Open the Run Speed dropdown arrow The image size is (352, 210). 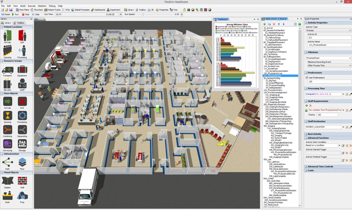182,15
